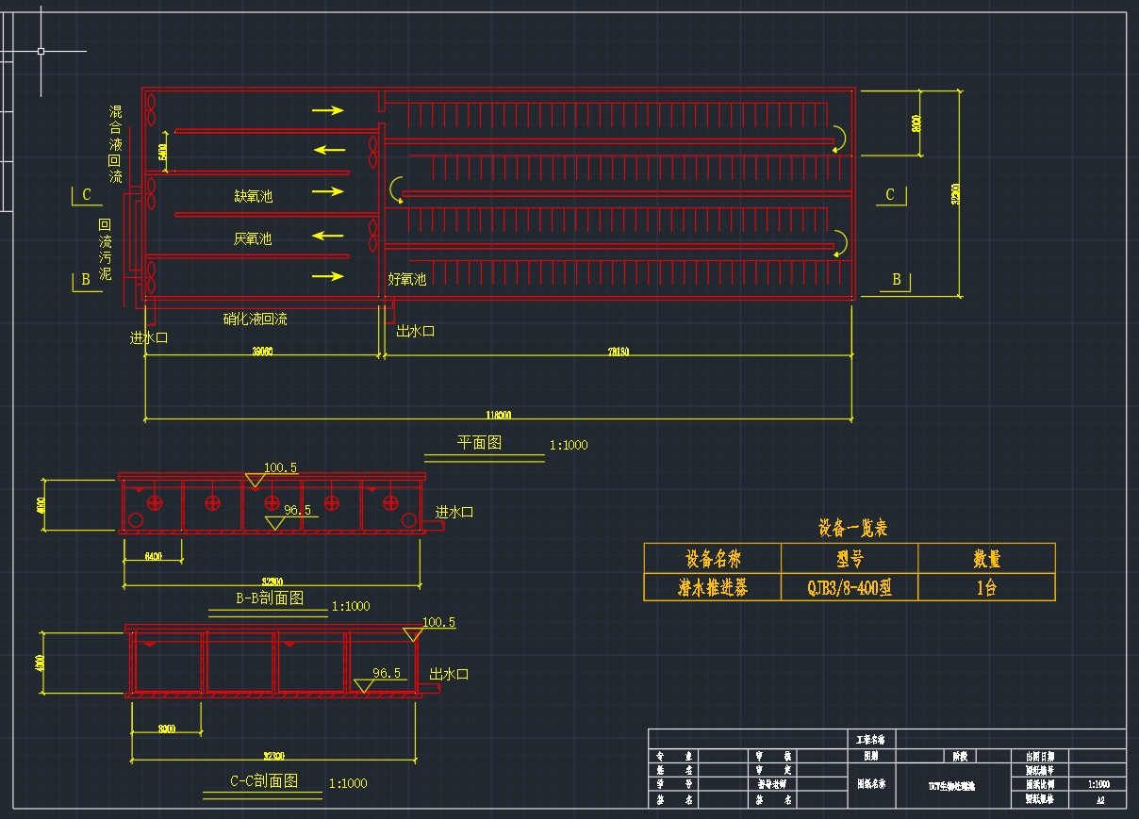1139x819 pixels.
Task: Select the 'B-B剖面图' title
Action: point(270,598)
